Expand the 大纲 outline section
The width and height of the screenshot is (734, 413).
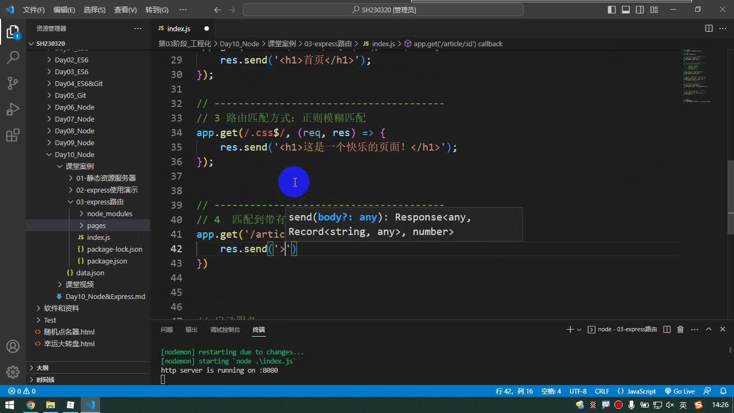[42, 368]
